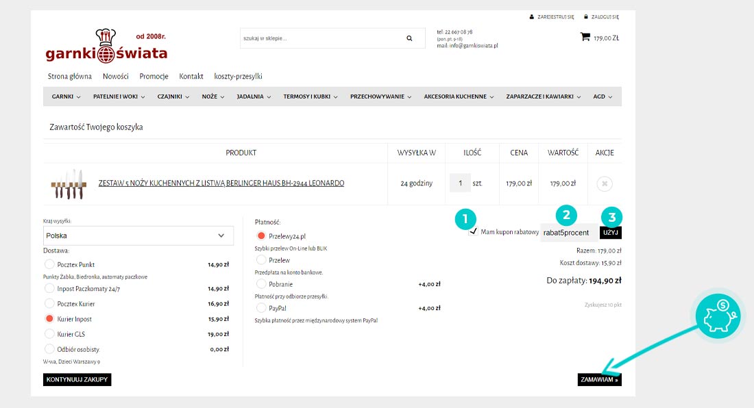Expand the NOŻE category
Image resolution: width=754 pixels, height=408 pixels.
tap(213, 97)
